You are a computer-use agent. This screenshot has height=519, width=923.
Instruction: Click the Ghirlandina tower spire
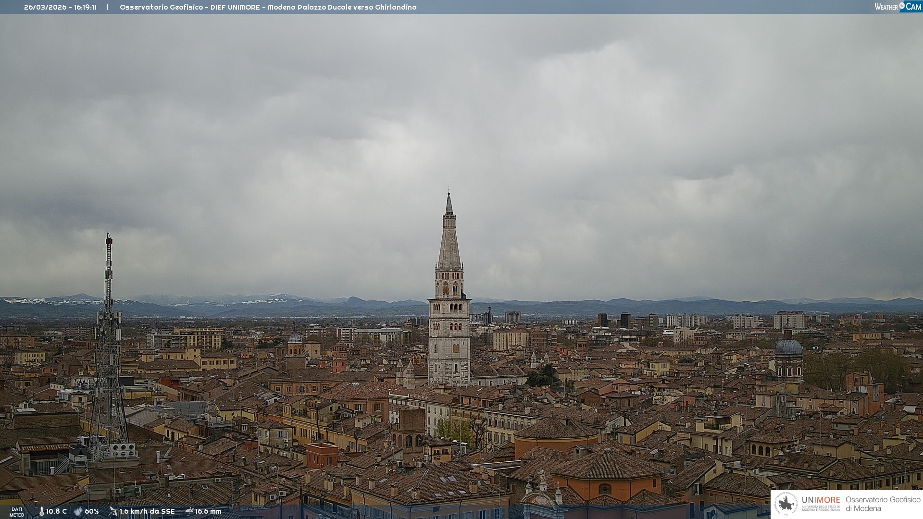(x=449, y=240)
